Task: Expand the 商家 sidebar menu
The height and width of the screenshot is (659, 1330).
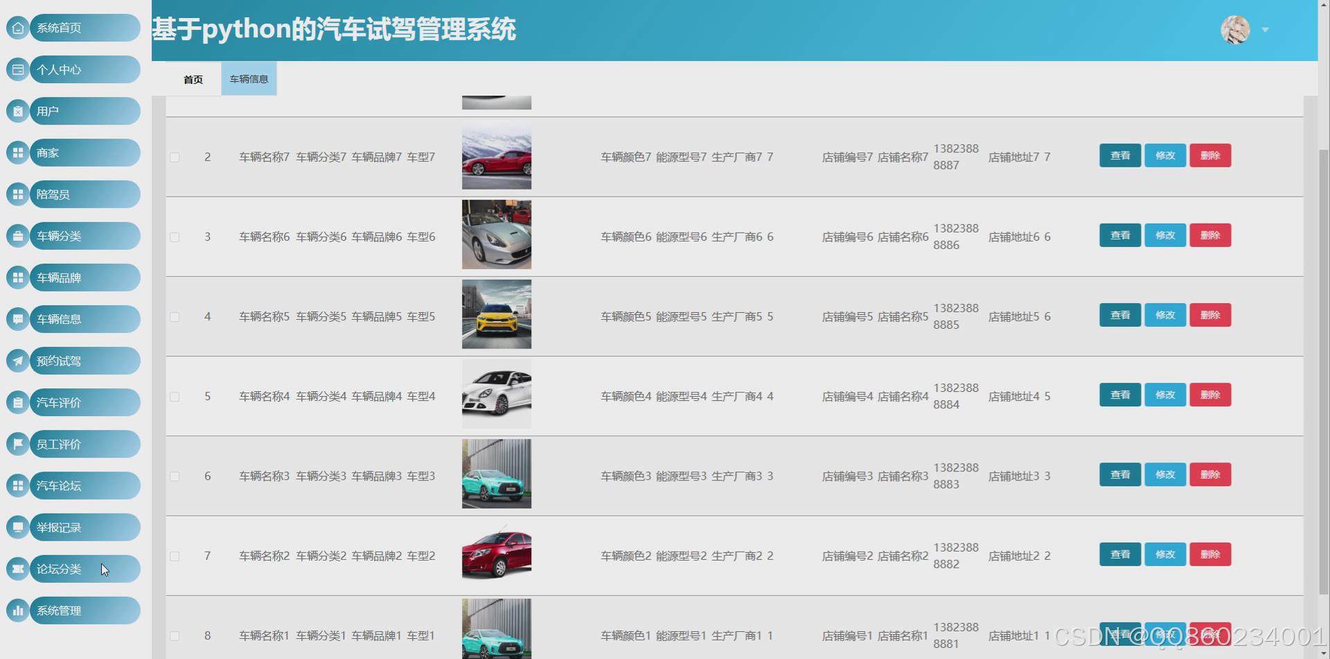Action: [x=85, y=153]
